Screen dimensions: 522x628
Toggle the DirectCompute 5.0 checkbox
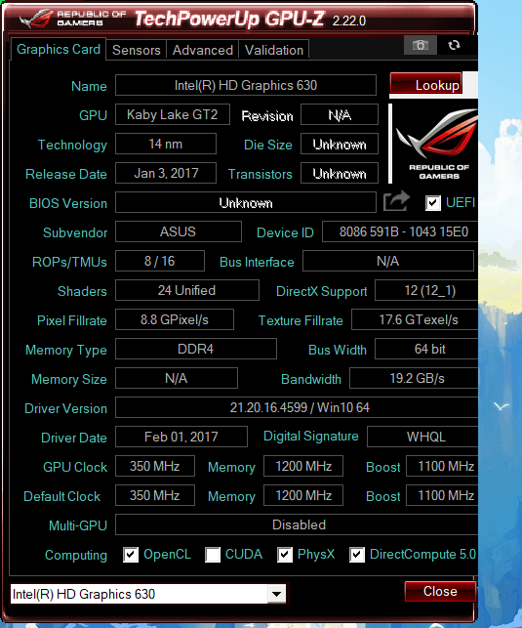(357, 555)
